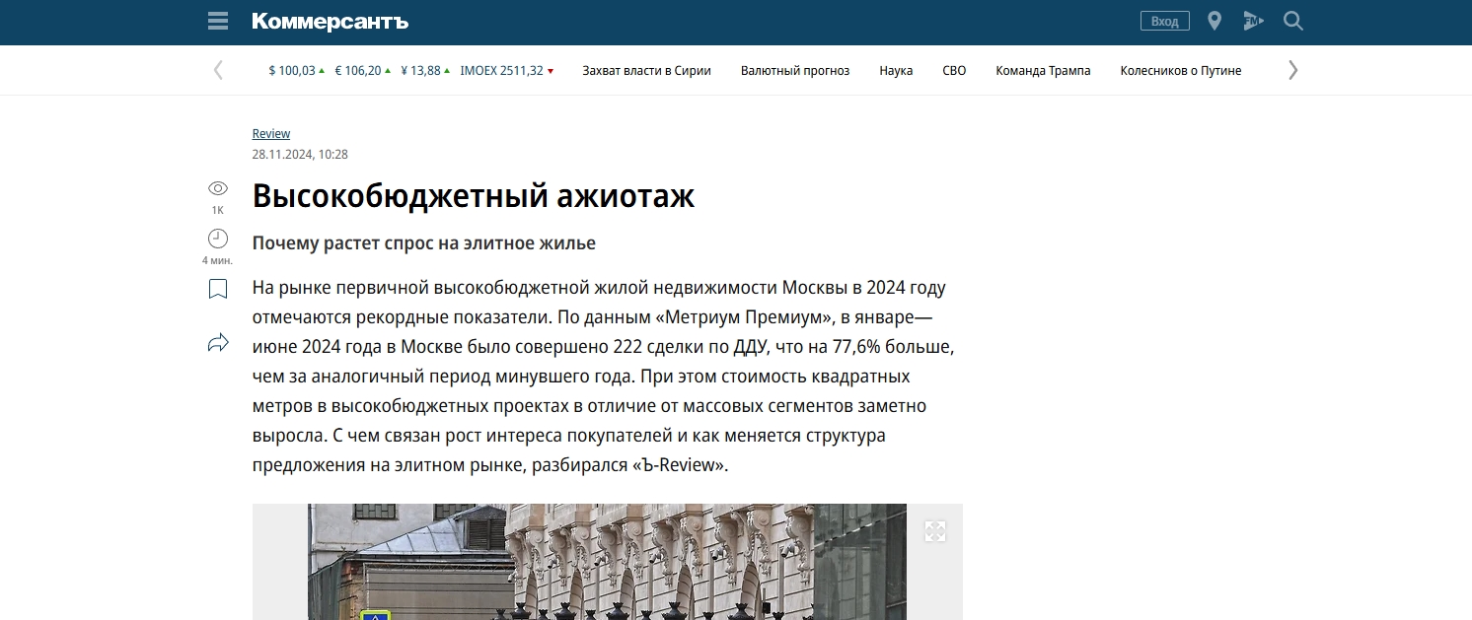Open the hamburger navigation menu
Screen dimensions: 1472x620
click(x=217, y=21)
